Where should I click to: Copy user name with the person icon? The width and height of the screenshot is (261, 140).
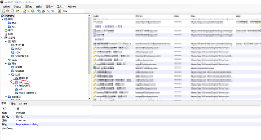(x=25, y=11)
